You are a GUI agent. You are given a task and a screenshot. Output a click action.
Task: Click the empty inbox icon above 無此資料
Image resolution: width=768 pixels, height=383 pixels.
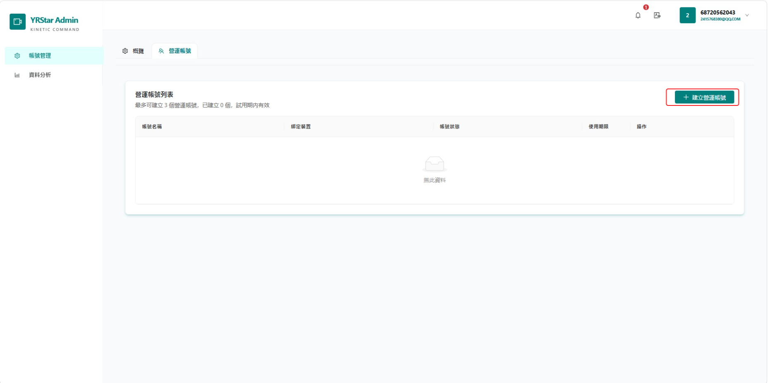(x=435, y=164)
